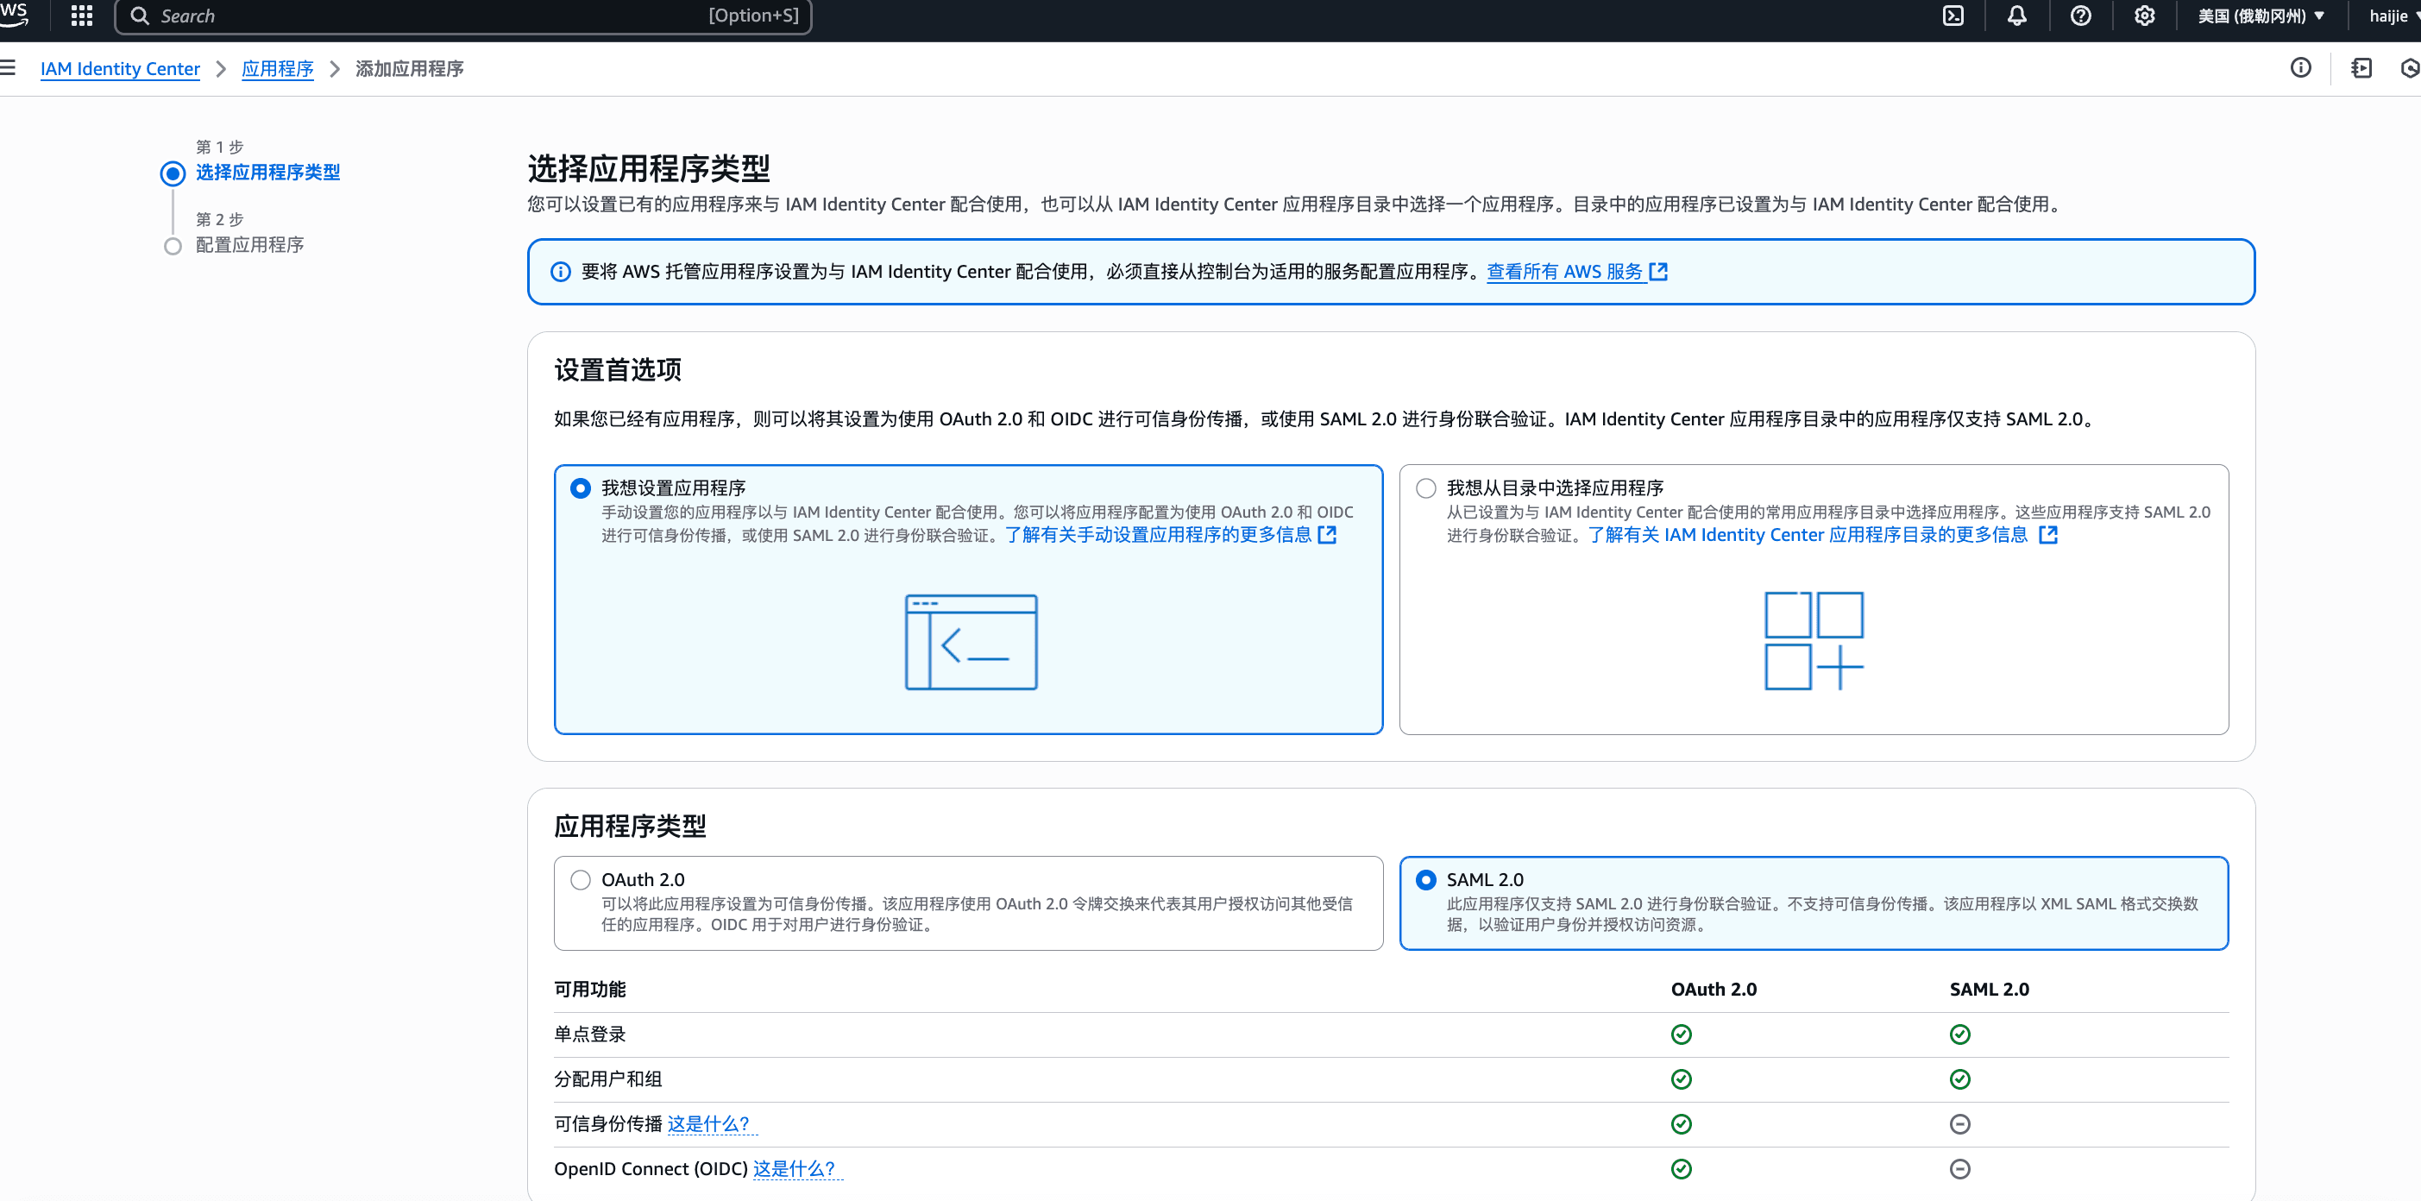Open 了解有关手动设置应用程序的更多信息 link
Screen dimensions: 2421x1201
[1158, 535]
